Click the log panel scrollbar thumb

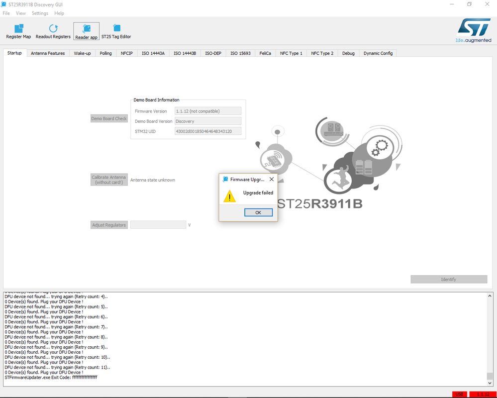[490, 376]
